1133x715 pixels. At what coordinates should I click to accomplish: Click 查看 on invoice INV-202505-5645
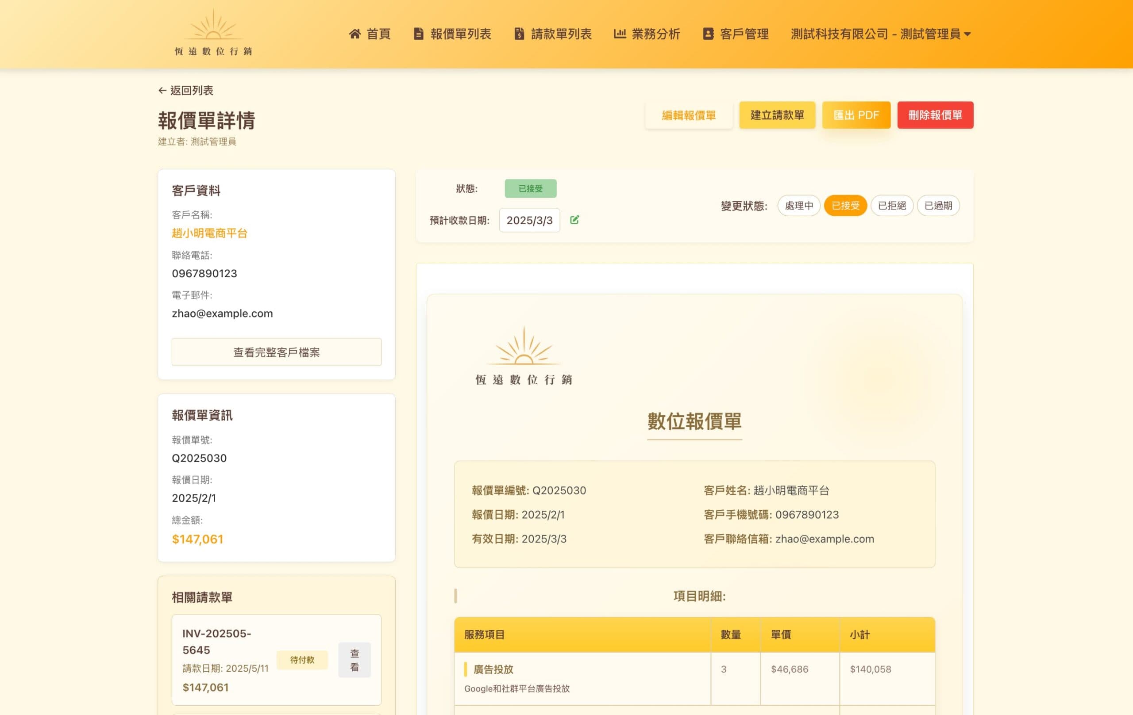[355, 660]
